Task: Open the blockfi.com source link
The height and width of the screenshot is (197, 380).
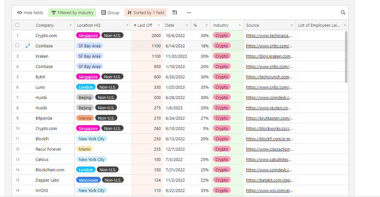Action: pos(270,139)
